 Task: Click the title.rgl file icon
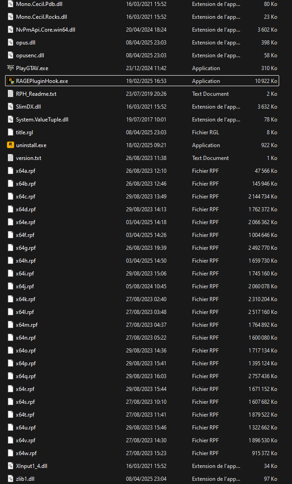pyautogui.click(x=11, y=132)
